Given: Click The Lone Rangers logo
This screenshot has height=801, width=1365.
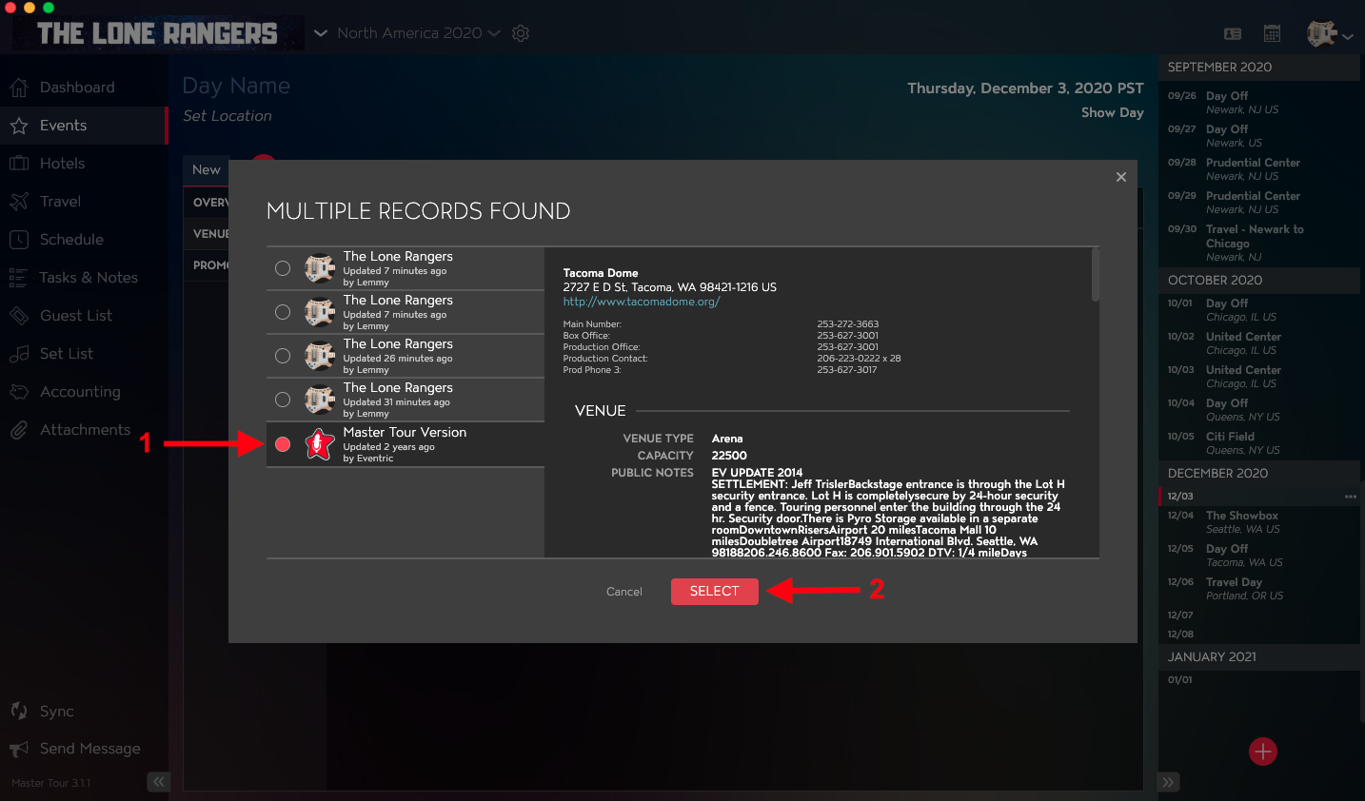Looking at the screenshot, I should 158,33.
